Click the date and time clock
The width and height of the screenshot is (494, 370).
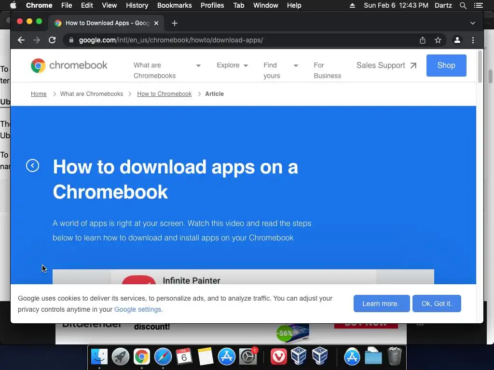click(396, 5)
